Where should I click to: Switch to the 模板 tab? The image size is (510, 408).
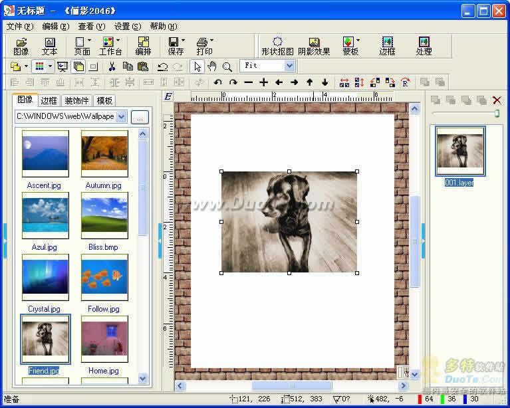click(104, 101)
